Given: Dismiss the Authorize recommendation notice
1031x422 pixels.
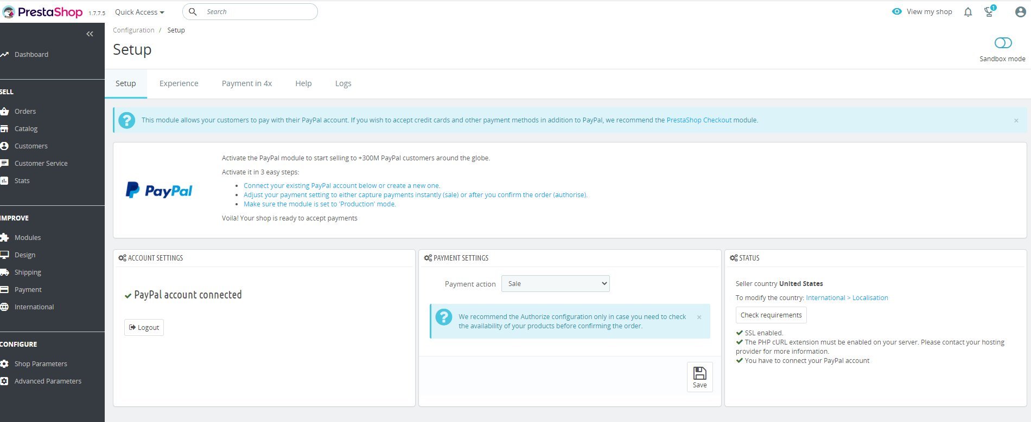Looking at the screenshot, I should [x=699, y=317].
